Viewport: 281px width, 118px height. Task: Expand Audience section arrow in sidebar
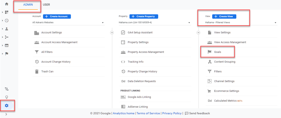coord(2,29)
